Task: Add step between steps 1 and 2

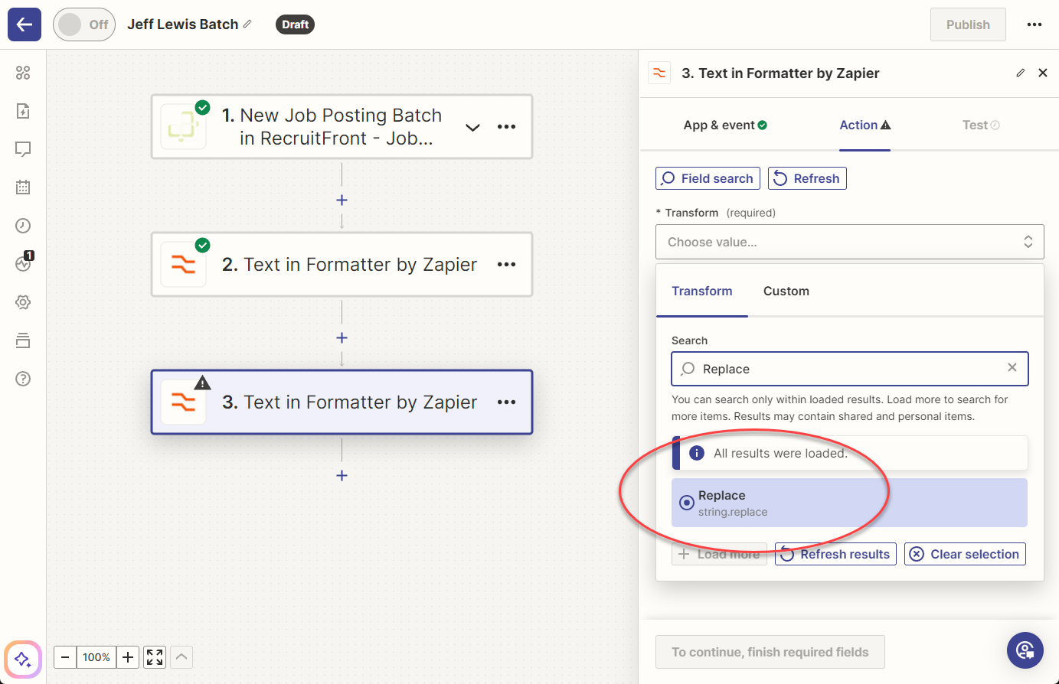Action: [342, 200]
